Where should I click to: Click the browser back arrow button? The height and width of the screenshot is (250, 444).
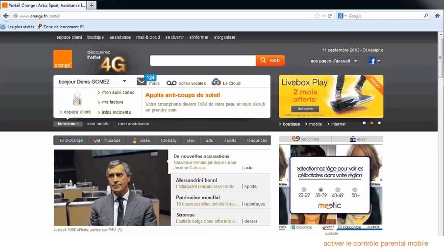[x=6, y=16]
